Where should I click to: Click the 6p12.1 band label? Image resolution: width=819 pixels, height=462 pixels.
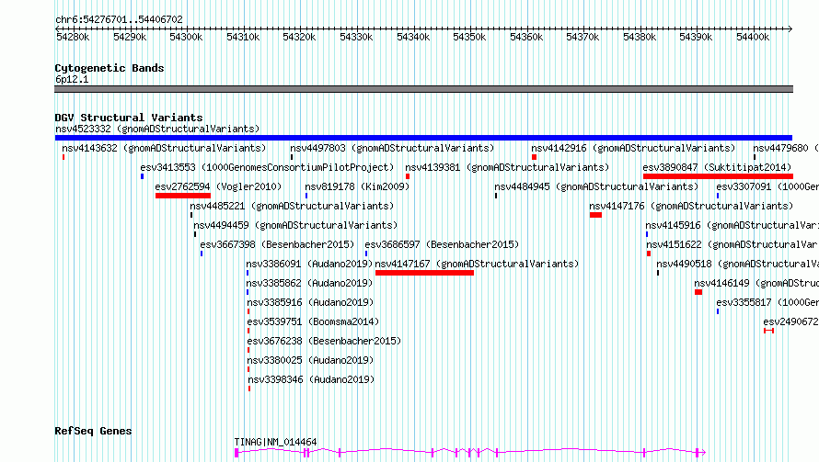[x=72, y=79]
